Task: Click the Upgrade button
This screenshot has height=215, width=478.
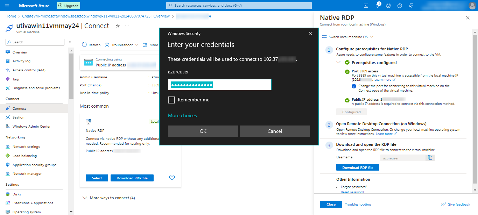Action: click(x=69, y=6)
